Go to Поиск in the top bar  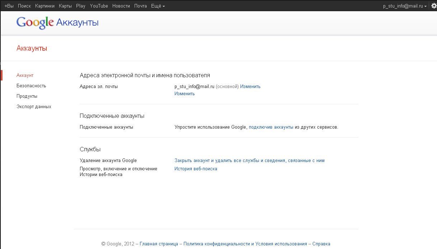[24, 6]
